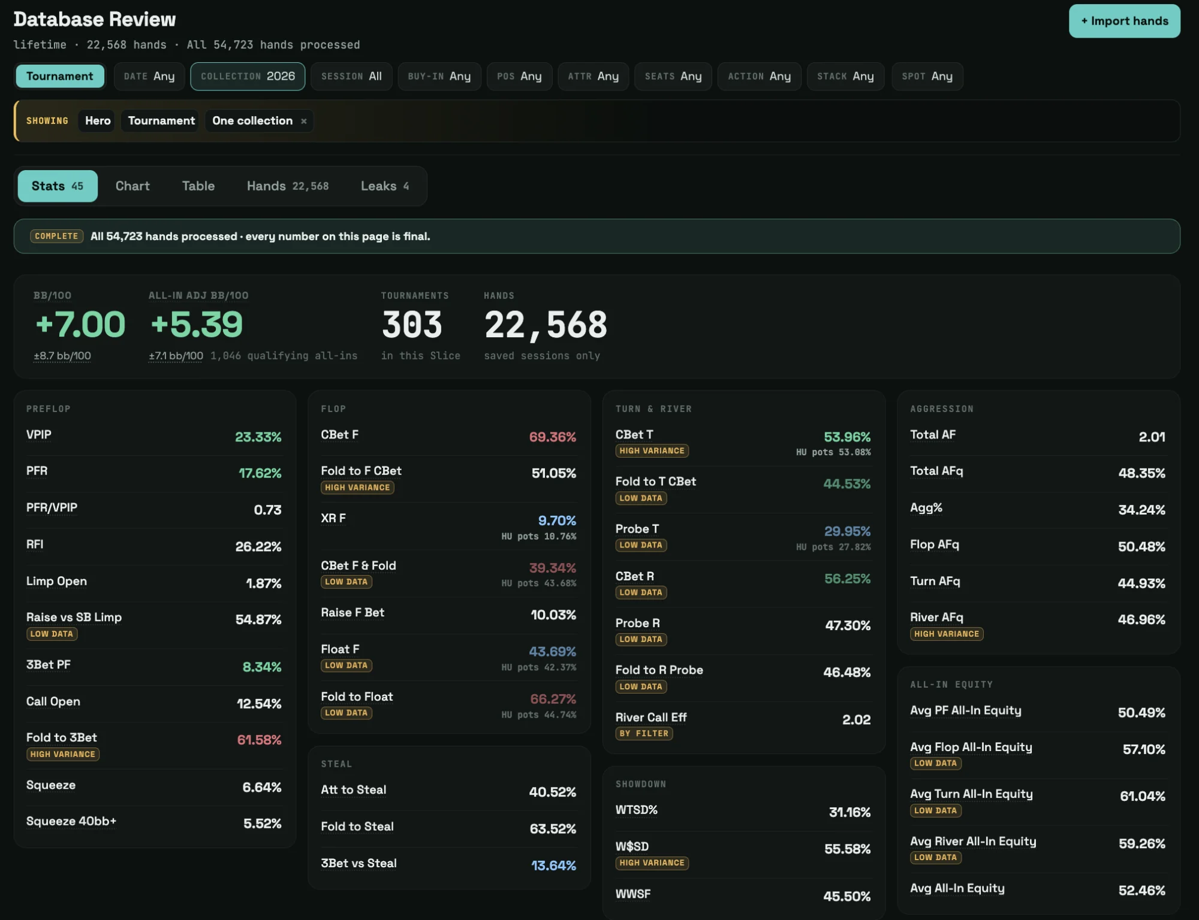Remove the One collection filter chip

[x=304, y=121]
